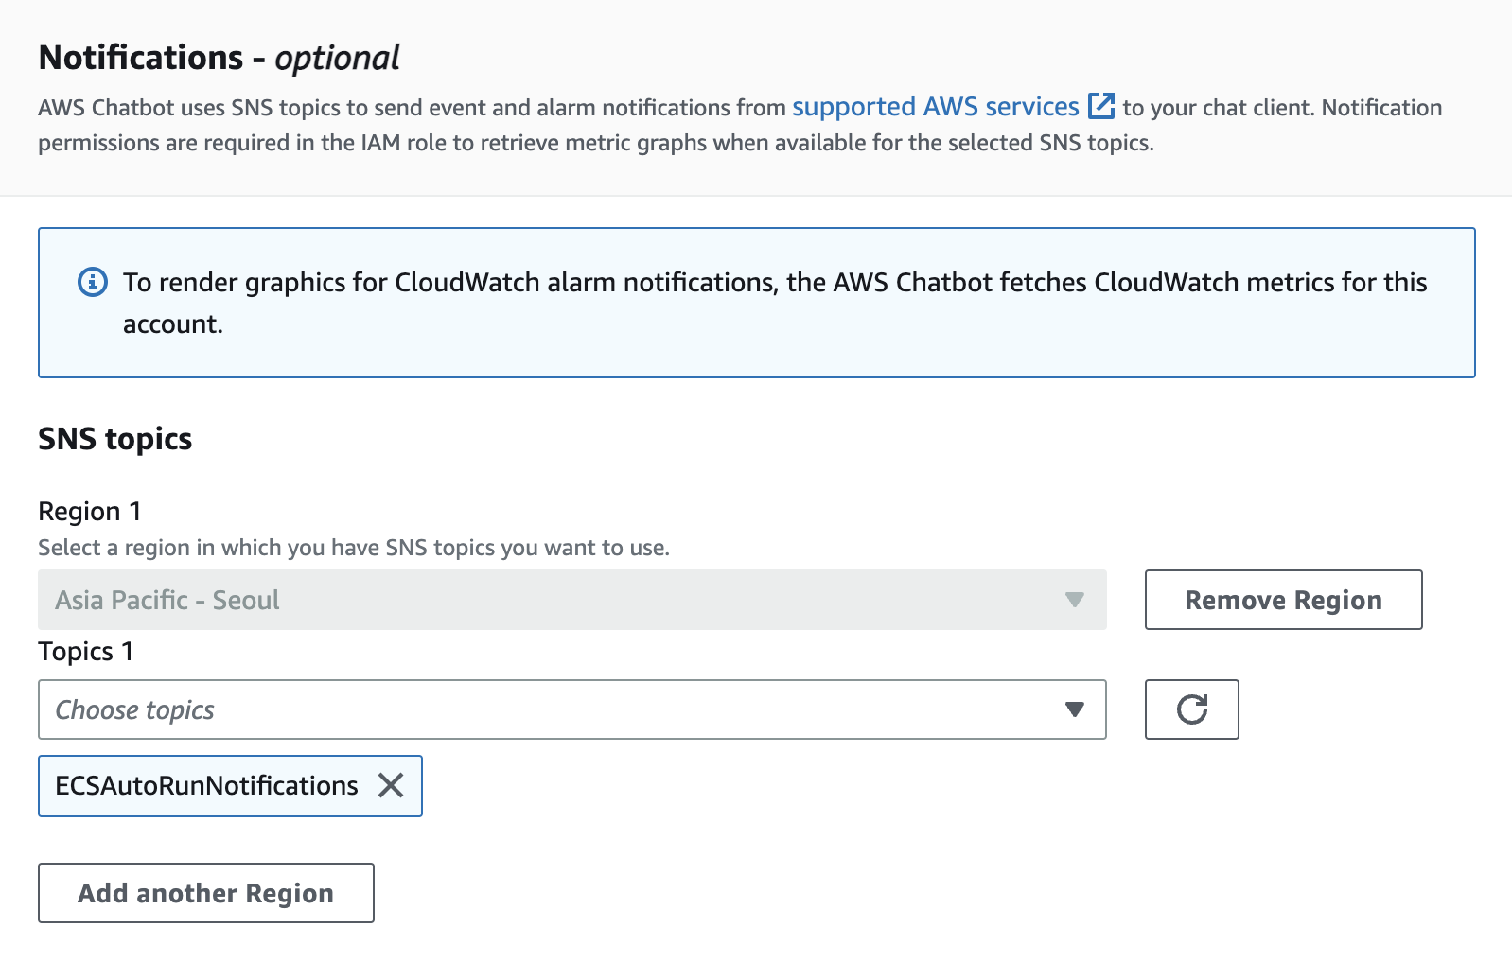The height and width of the screenshot is (980, 1512).
Task: Open the Asia Pacific - Seoul region dropdown
Action: 571,600
